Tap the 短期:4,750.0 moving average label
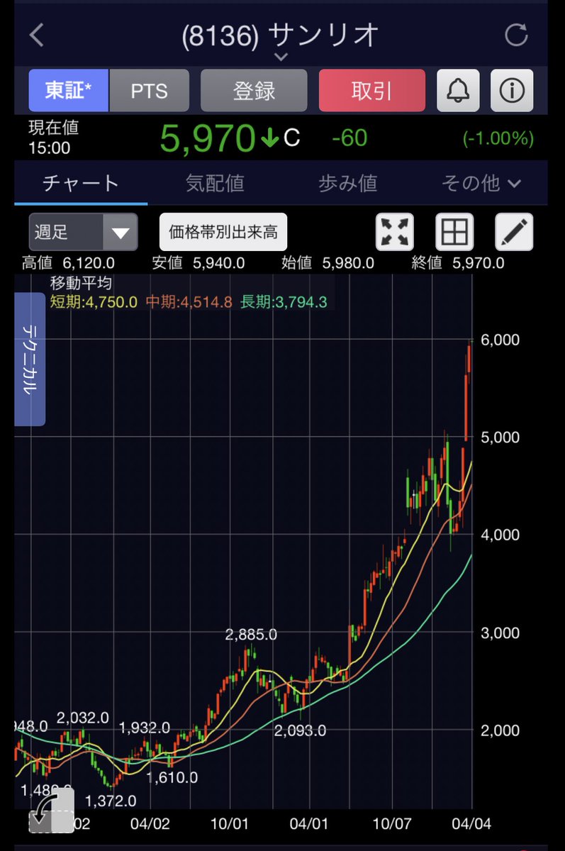The height and width of the screenshot is (851, 565). click(94, 302)
